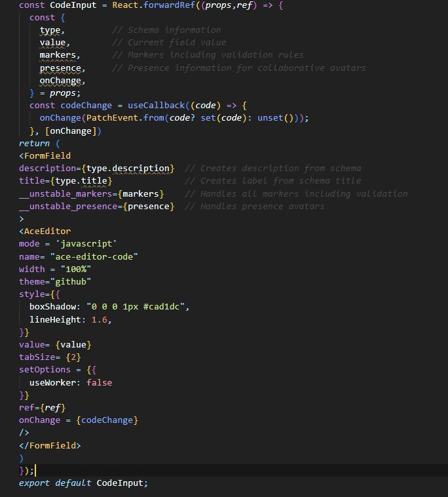
Task: Click '} = props;' line
Action: coord(55,93)
